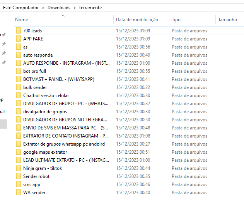The height and width of the screenshot is (208, 244).
Task: Click the date 15/12/2023 00:56
Action: 133,47
